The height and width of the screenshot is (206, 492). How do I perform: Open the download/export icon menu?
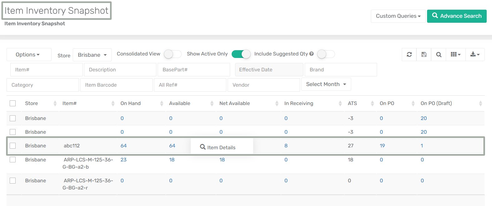click(x=475, y=55)
